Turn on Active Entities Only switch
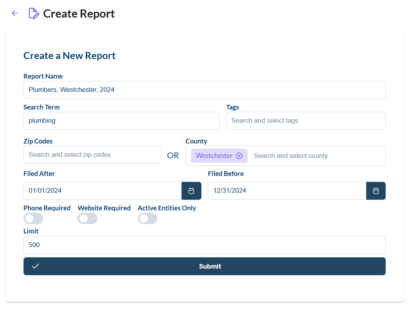Image resolution: width=410 pixels, height=312 pixels. pyautogui.click(x=147, y=219)
